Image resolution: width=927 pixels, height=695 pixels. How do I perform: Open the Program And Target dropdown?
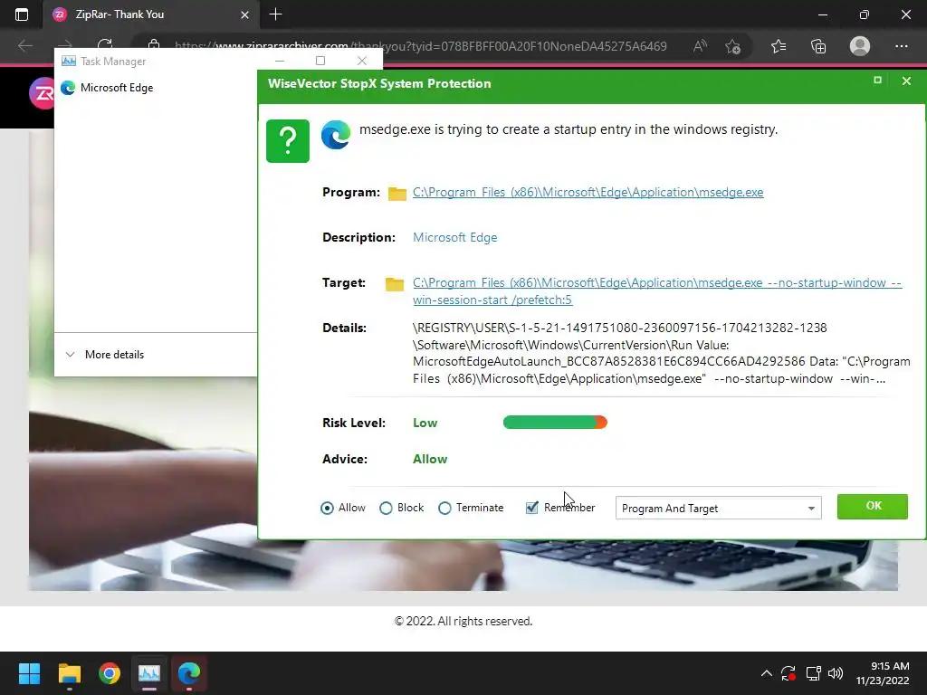[x=718, y=509]
